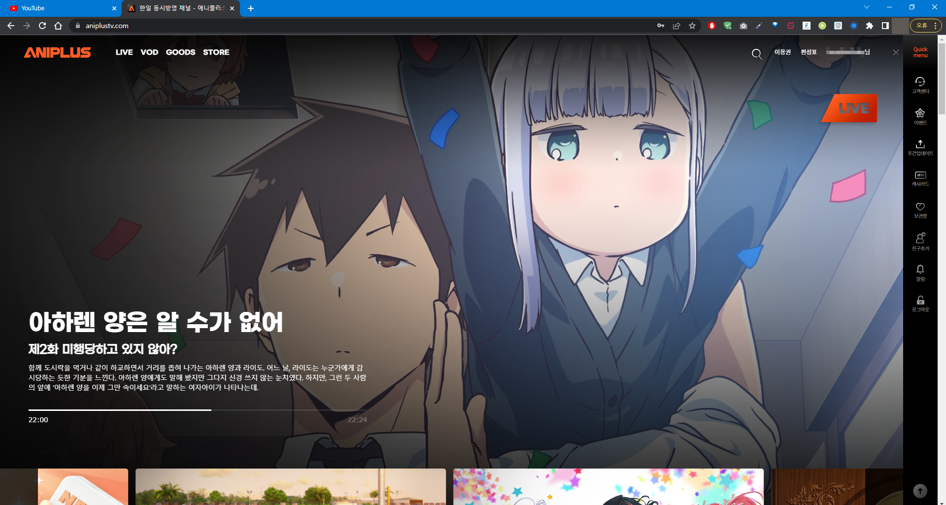
Task: Open the search icon in the Aniplus header
Action: tap(757, 54)
